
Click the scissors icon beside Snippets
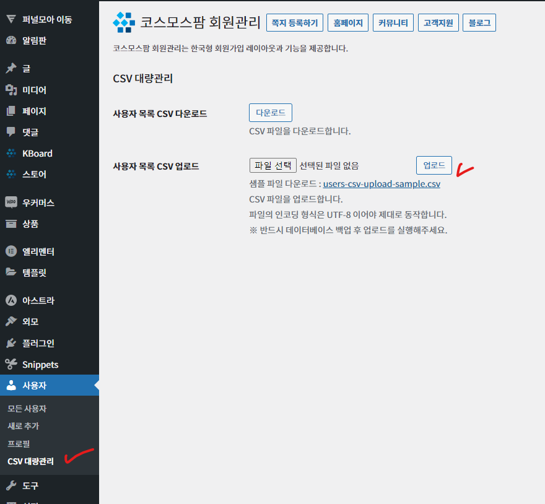[11, 364]
